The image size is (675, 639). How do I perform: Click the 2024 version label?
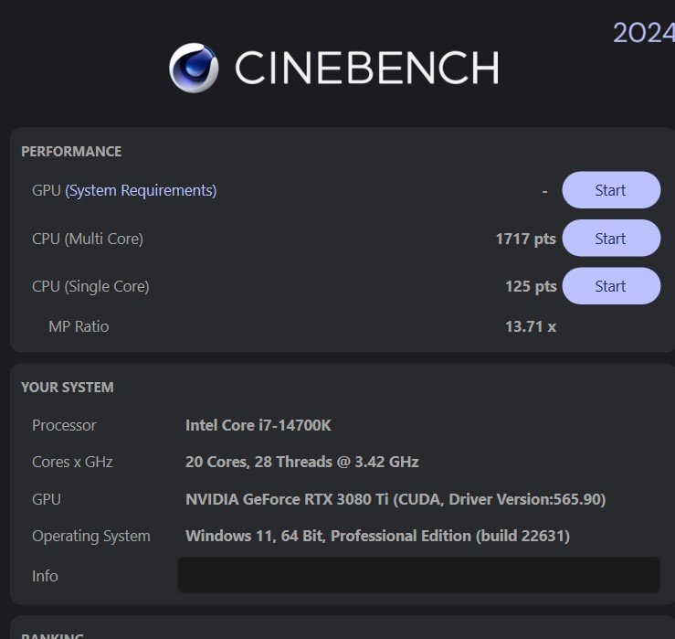click(x=644, y=33)
